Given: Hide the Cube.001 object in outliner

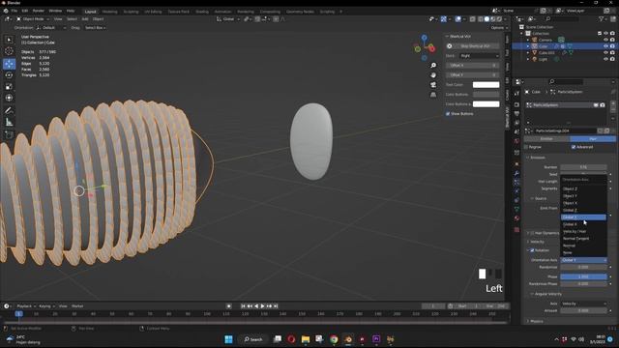Looking at the screenshot, I should pos(606,52).
